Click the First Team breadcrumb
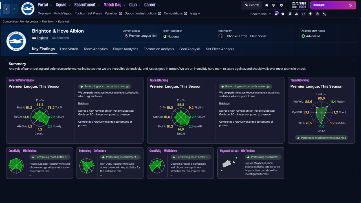The width and height of the screenshot is (361, 203). click(x=49, y=21)
